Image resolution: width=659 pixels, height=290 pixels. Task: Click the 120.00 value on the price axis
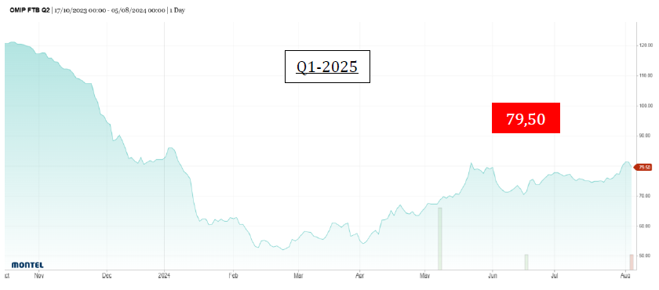pos(646,45)
